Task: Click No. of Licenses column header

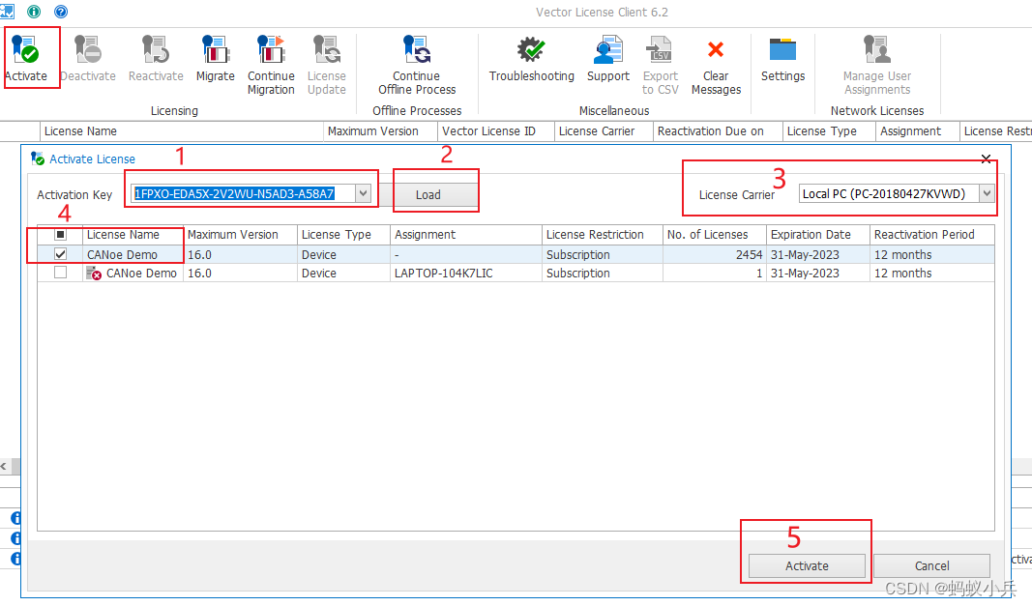Action: point(714,234)
